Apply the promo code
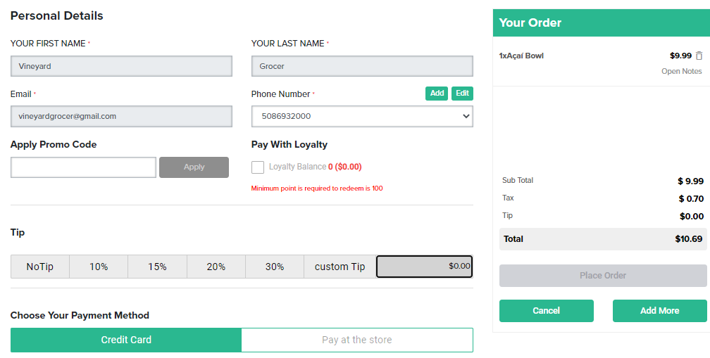710x358 pixels. 194,167
